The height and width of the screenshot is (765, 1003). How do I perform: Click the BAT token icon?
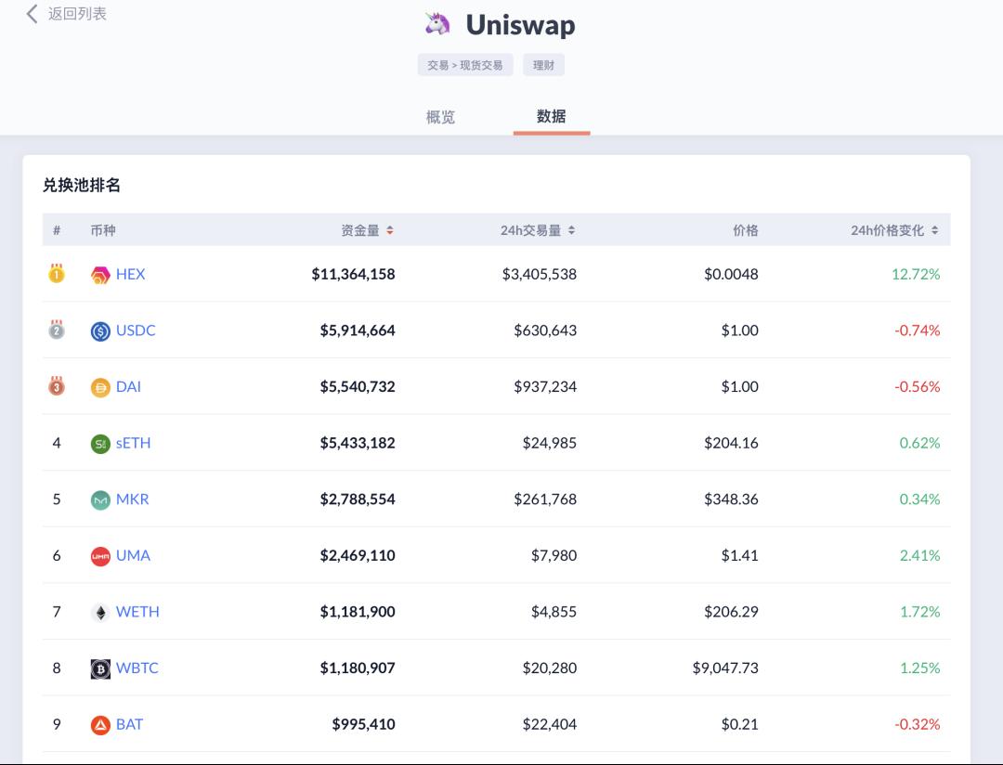coord(100,725)
